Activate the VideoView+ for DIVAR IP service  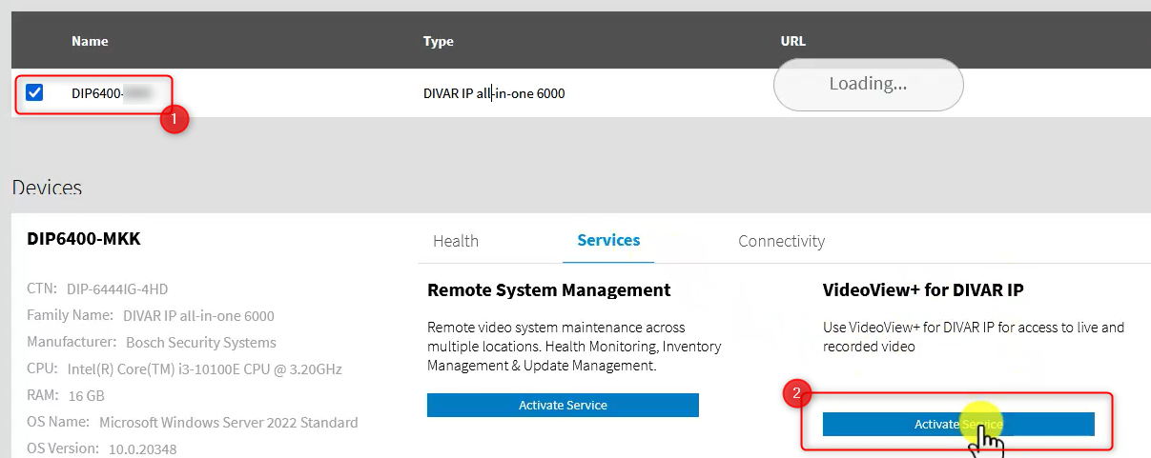click(958, 424)
